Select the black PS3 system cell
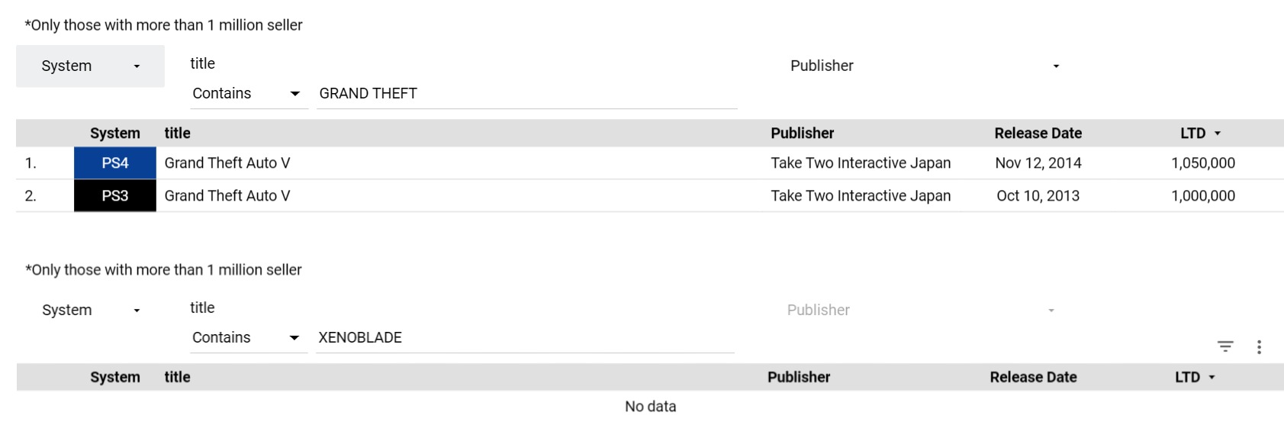 tap(115, 196)
